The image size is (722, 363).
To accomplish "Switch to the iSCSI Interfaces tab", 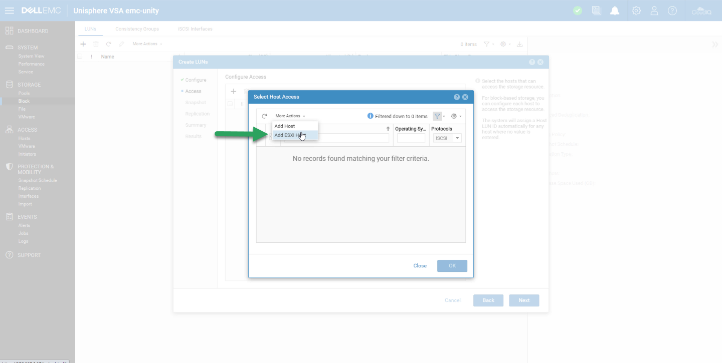I will click(195, 29).
